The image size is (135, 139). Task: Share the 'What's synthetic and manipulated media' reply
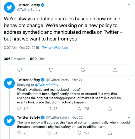[110, 109]
